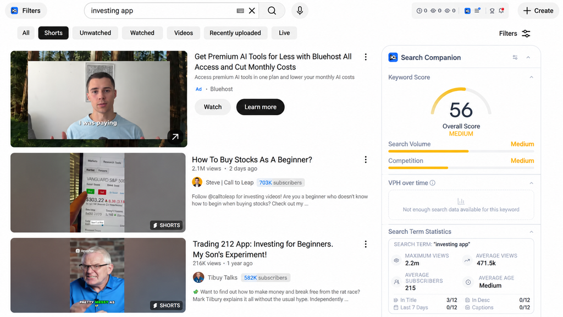
Task: Open the Bluehost ad video thumbnail
Action: [99, 99]
